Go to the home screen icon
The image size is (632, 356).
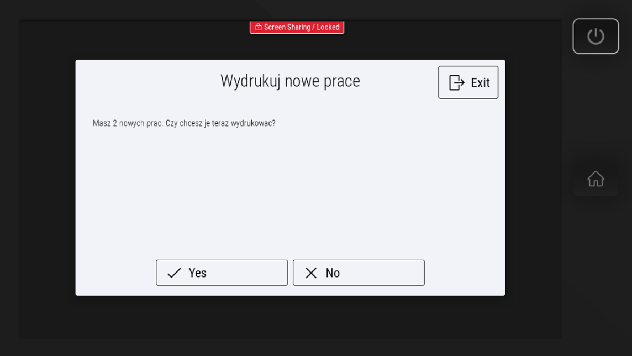(x=596, y=179)
